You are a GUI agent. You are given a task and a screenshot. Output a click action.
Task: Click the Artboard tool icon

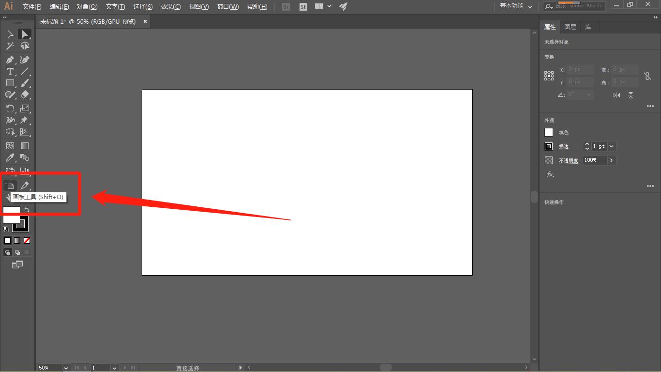pos(10,186)
